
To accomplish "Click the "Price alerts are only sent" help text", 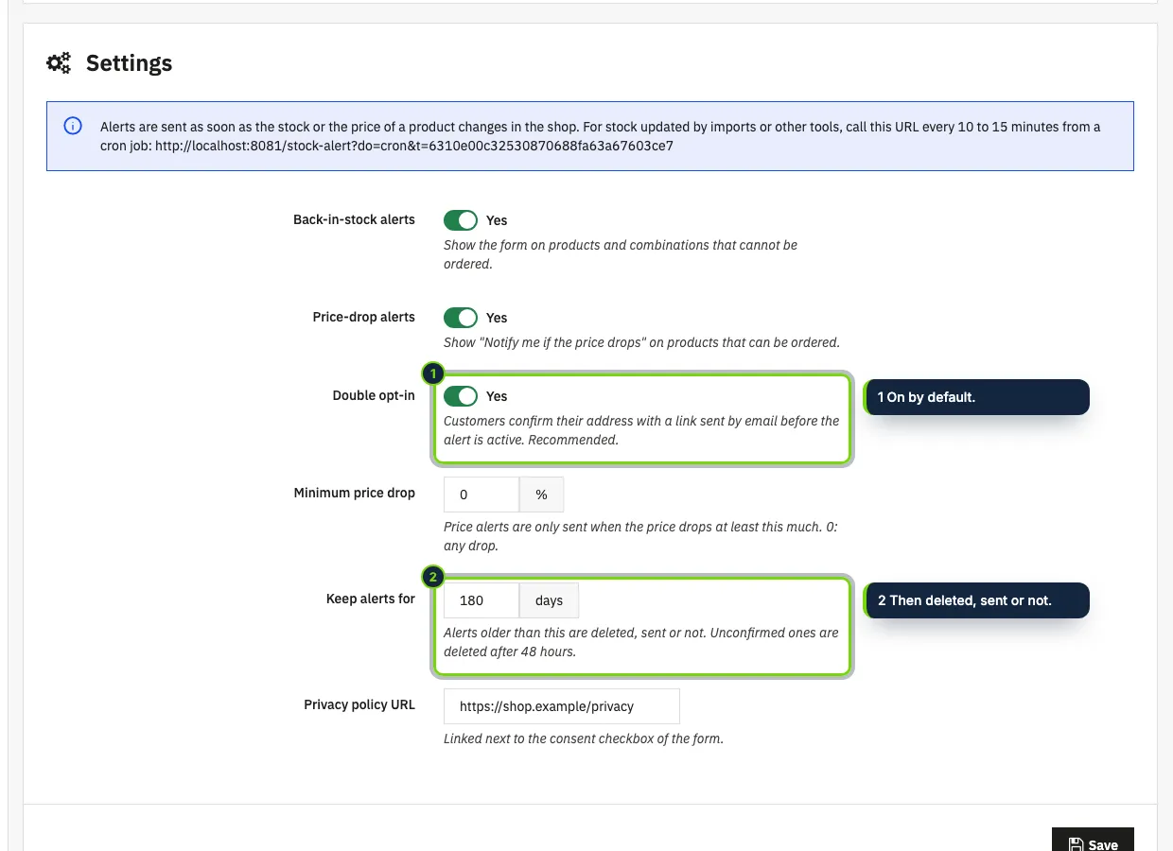I will (640, 536).
